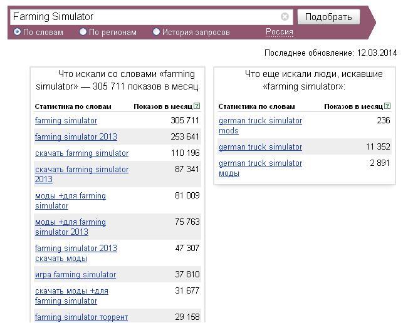Click the value '87 341'
Image resolution: width=408 pixels, height=323 pixels.
click(187, 169)
